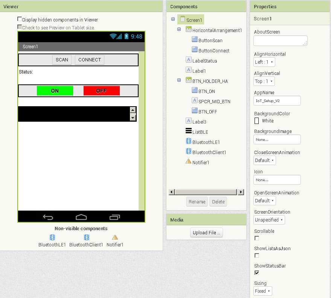Toggle the Scrollable property checkbox
331x298 pixels.
[256, 238]
